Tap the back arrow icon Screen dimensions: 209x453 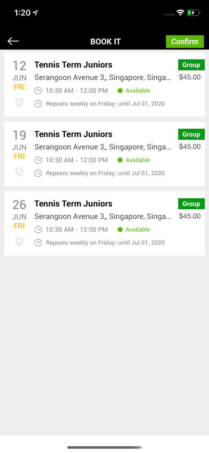tap(13, 41)
